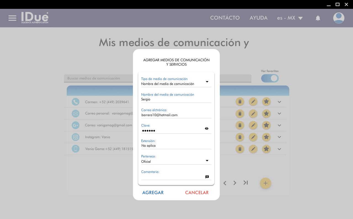Open the hamburger navigation menu
The height and width of the screenshot is (219, 353).
coord(12,18)
